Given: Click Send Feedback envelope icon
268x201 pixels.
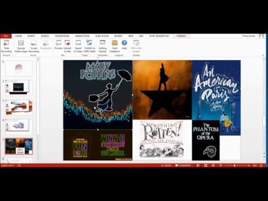Looking at the screenshot, I should point(114,43).
